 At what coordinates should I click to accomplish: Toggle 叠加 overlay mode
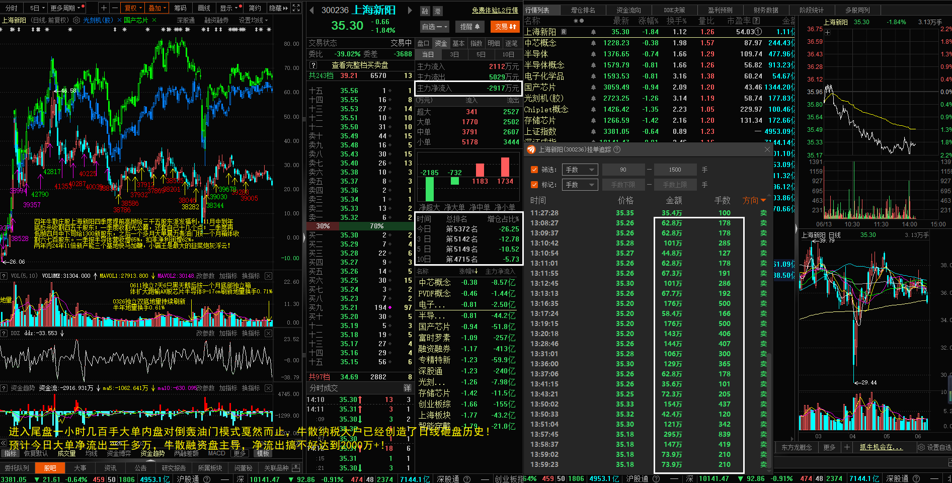157,8
